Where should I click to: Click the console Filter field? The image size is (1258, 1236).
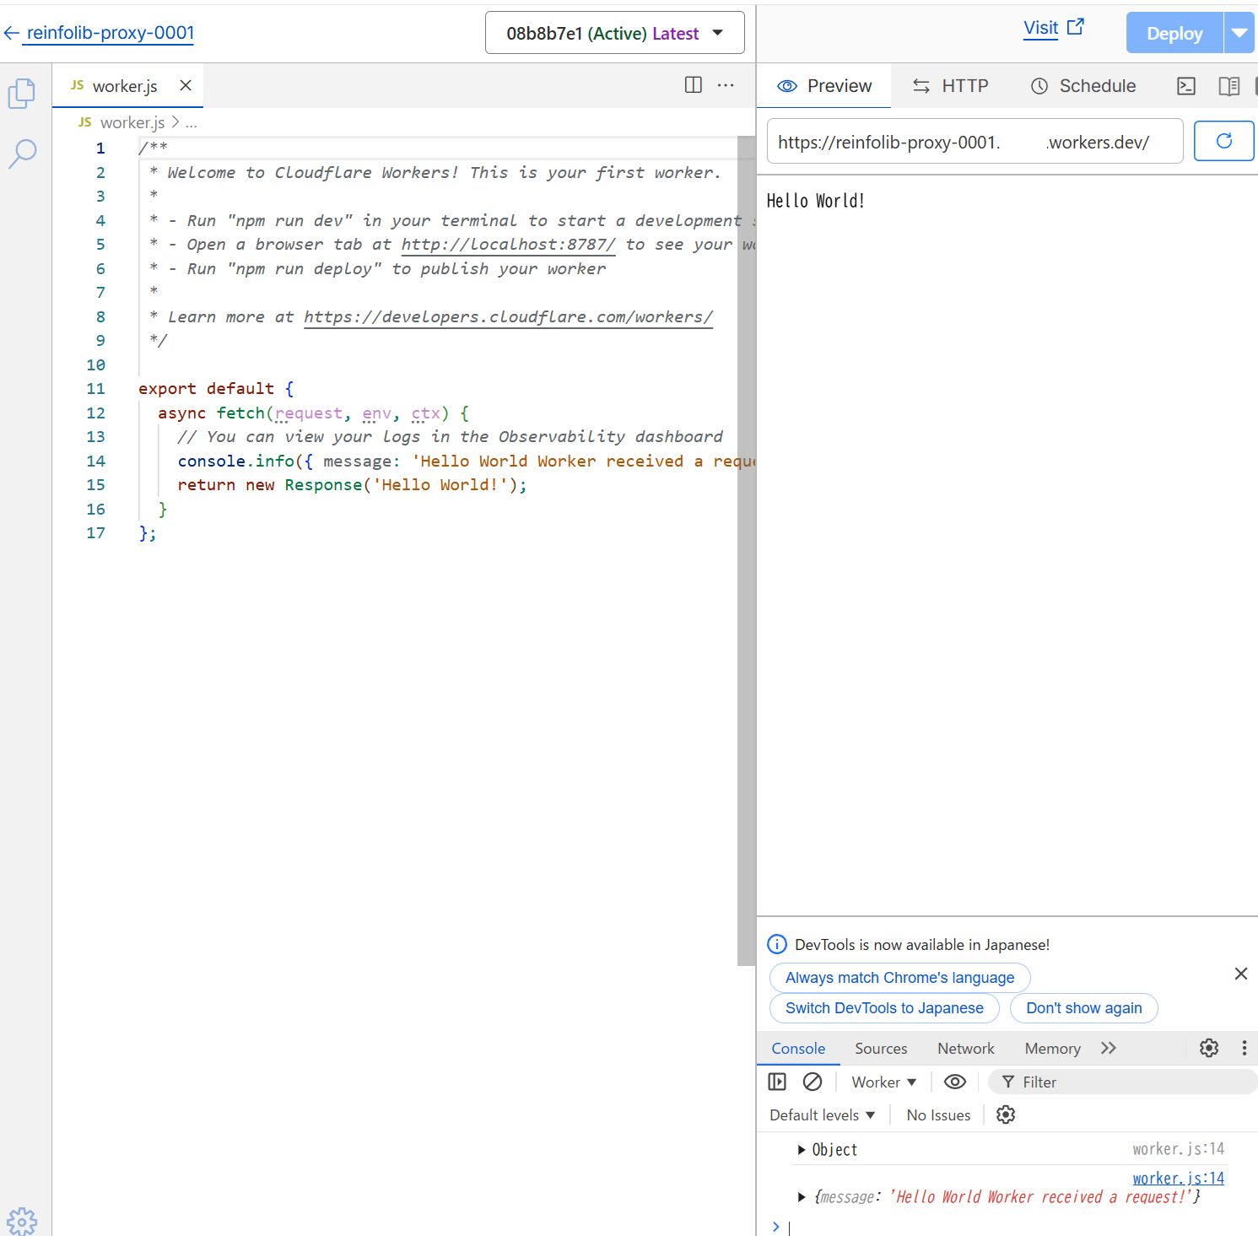click(1122, 1082)
